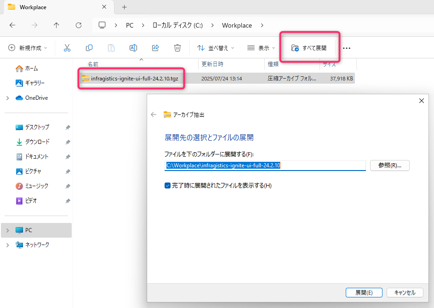Screen dimensions: 434x308
Task: Close the archive extraction dialog
Action: click(x=422, y=101)
